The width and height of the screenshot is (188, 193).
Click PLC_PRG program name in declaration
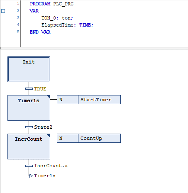tap(63, 4)
